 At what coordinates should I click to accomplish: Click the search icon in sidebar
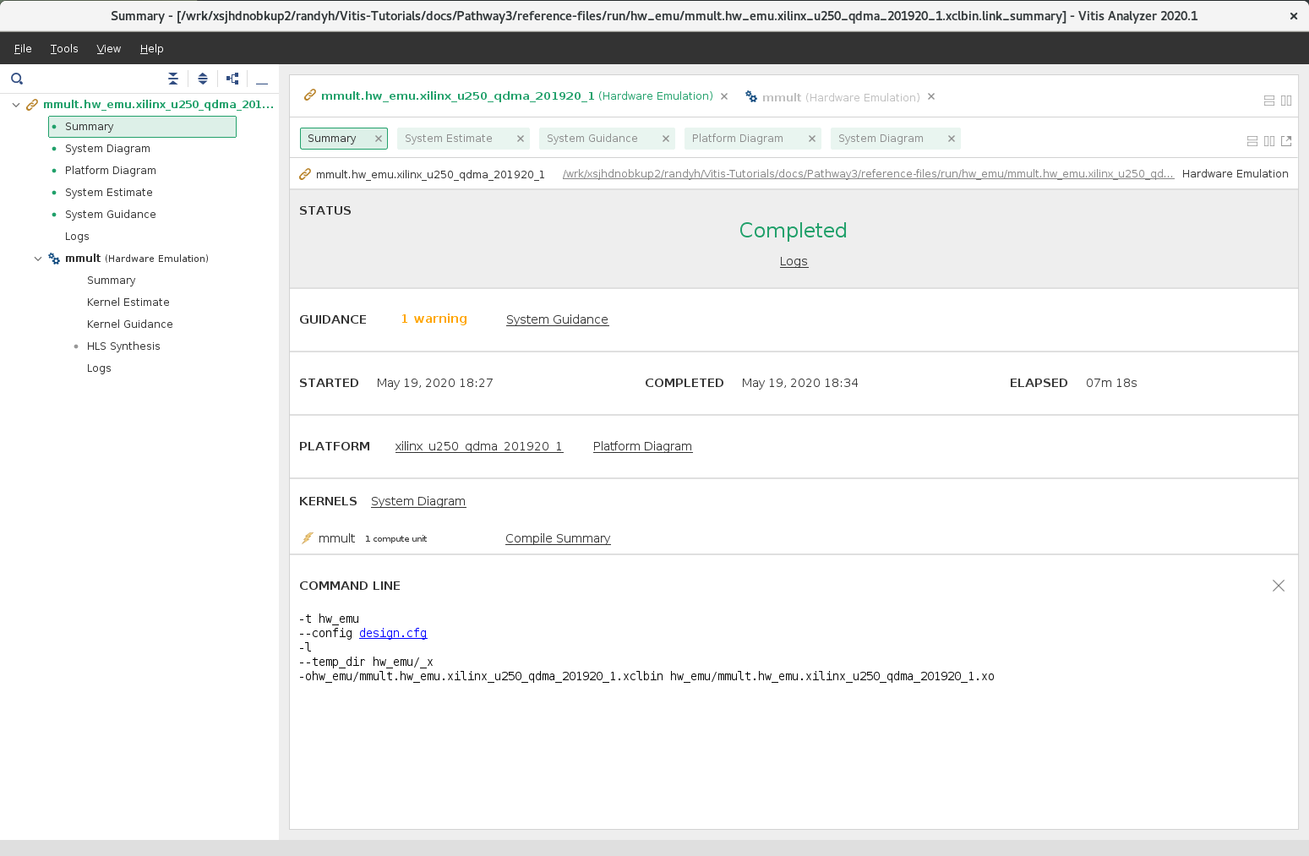[x=17, y=79]
